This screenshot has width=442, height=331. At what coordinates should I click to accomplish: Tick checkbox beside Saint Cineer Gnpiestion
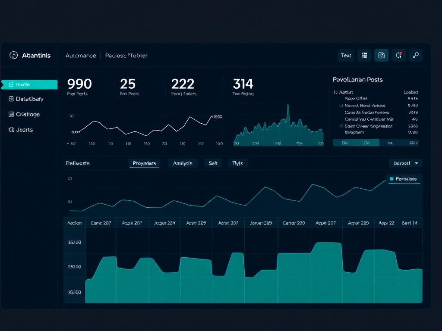point(341,126)
